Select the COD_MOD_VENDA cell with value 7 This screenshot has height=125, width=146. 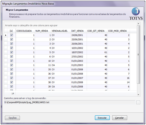(x=119, y=74)
